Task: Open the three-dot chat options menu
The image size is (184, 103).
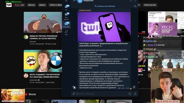Action: tap(135, 1)
